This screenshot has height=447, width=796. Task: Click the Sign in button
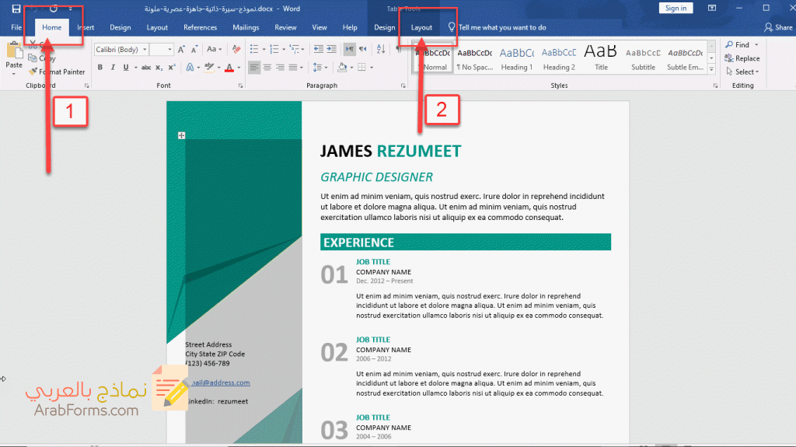tap(676, 8)
